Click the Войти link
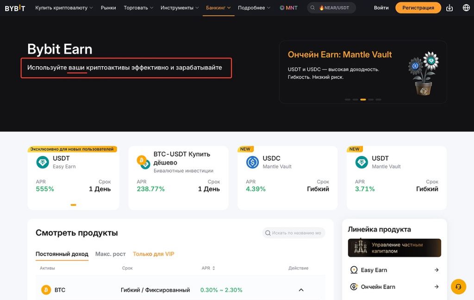Viewport: 474px width, 300px height. tap(381, 7)
